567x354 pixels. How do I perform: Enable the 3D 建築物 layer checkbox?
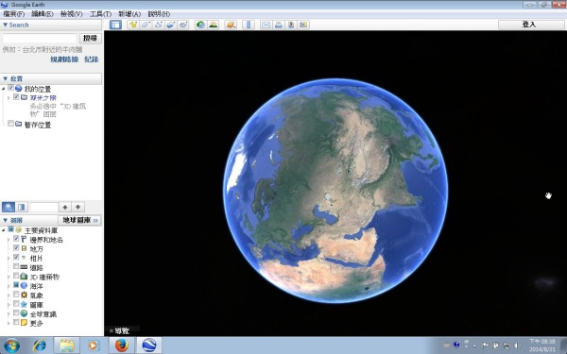(16, 276)
